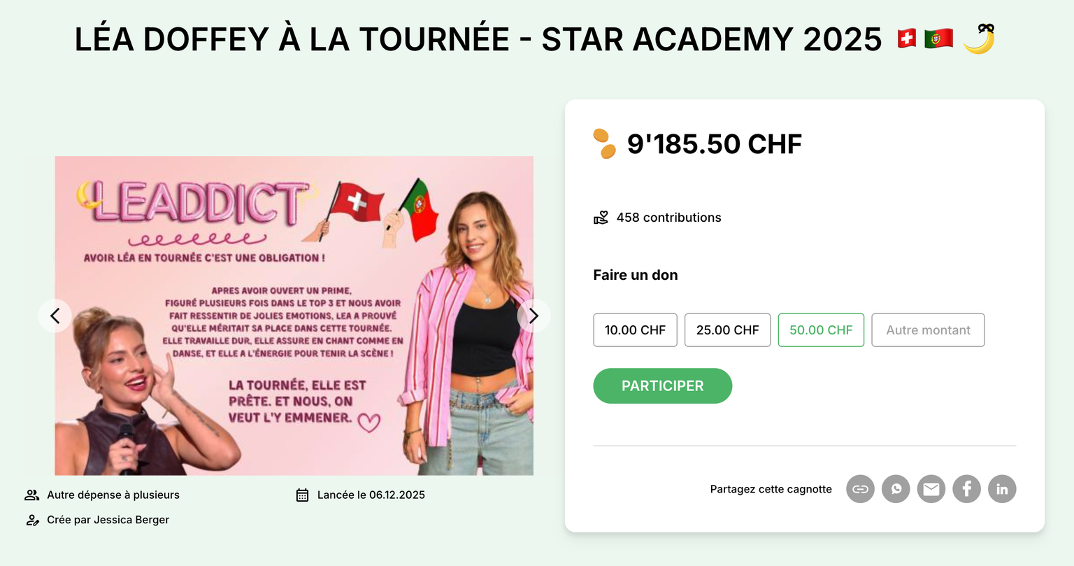Share the fundraiser on WhatsApp
The image size is (1074, 566).
(896, 489)
